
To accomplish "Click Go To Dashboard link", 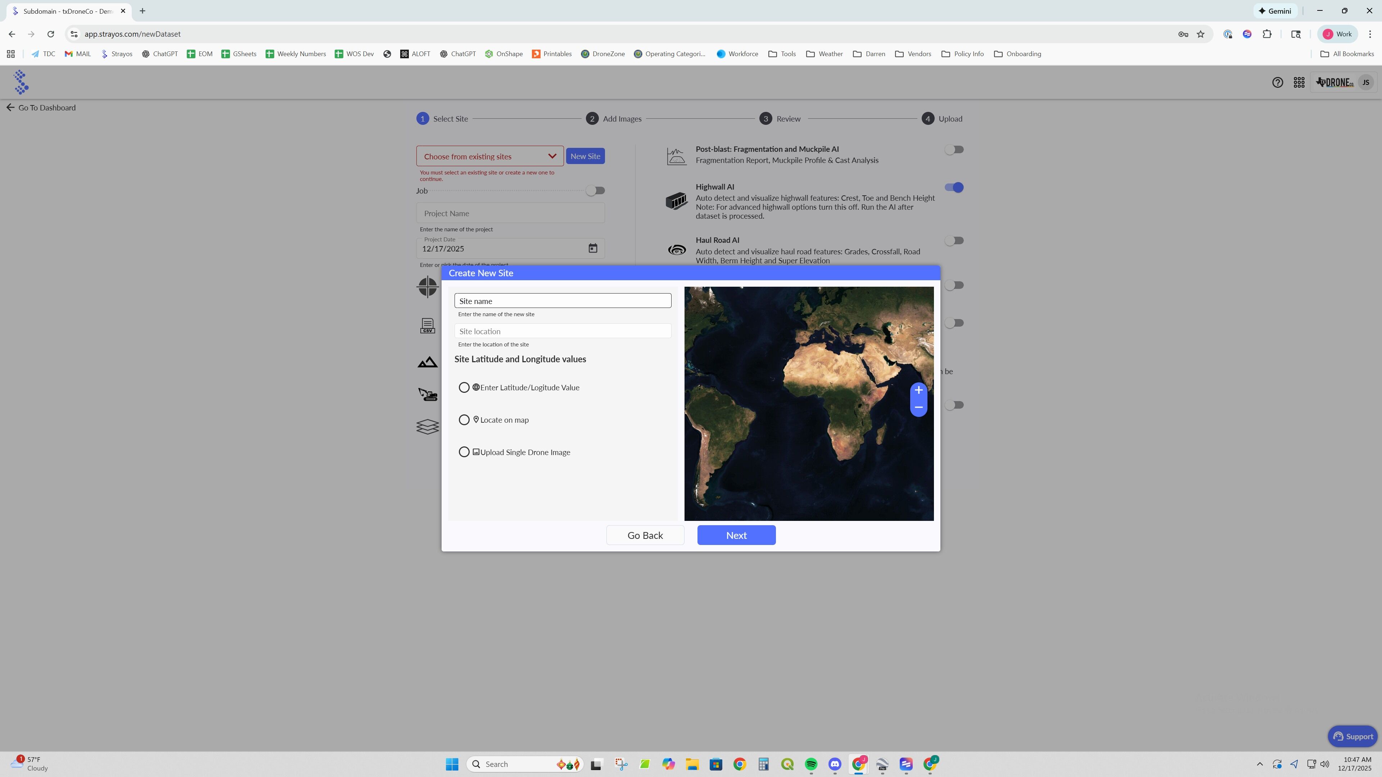I will click(41, 107).
